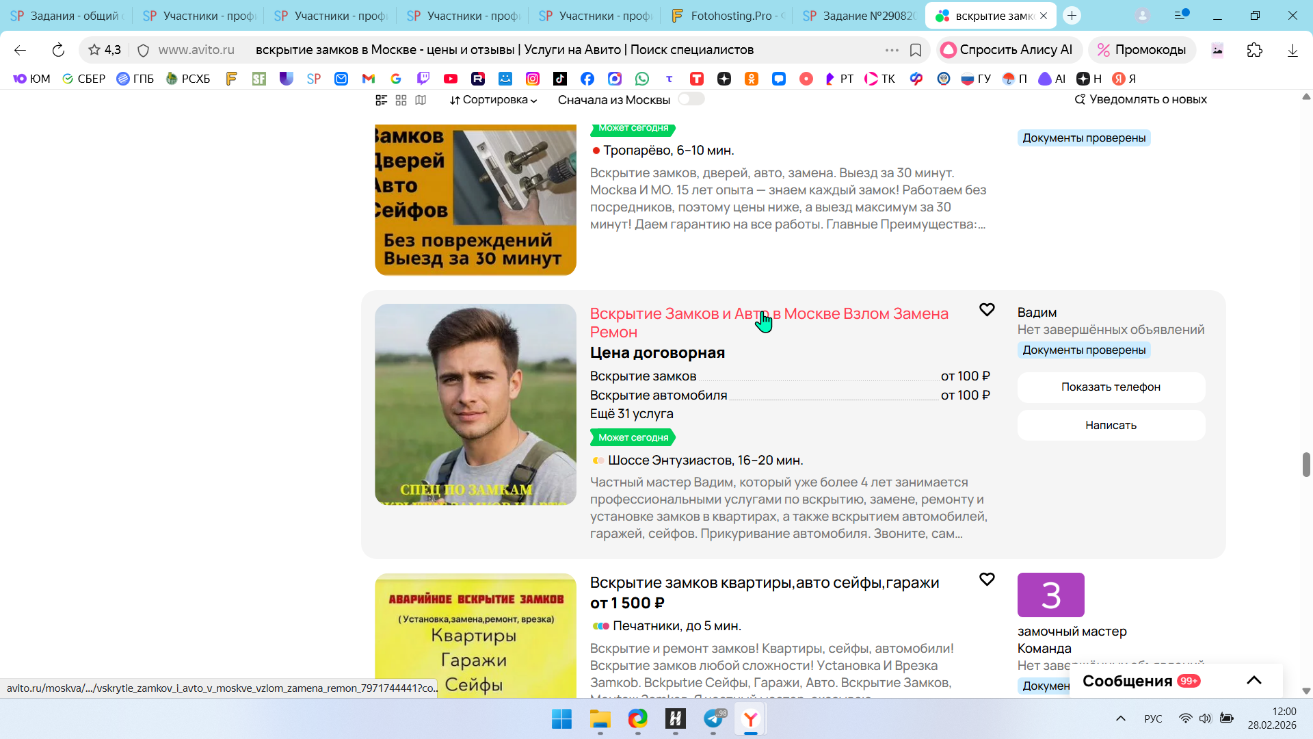Screen dimensions: 1313x739
Task: Show hidden system tray icons chevron
Action: coord(1120,718)
